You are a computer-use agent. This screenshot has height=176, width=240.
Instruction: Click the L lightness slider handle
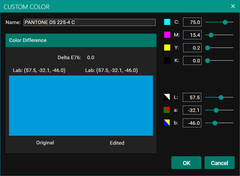click(x=221, y=97)
